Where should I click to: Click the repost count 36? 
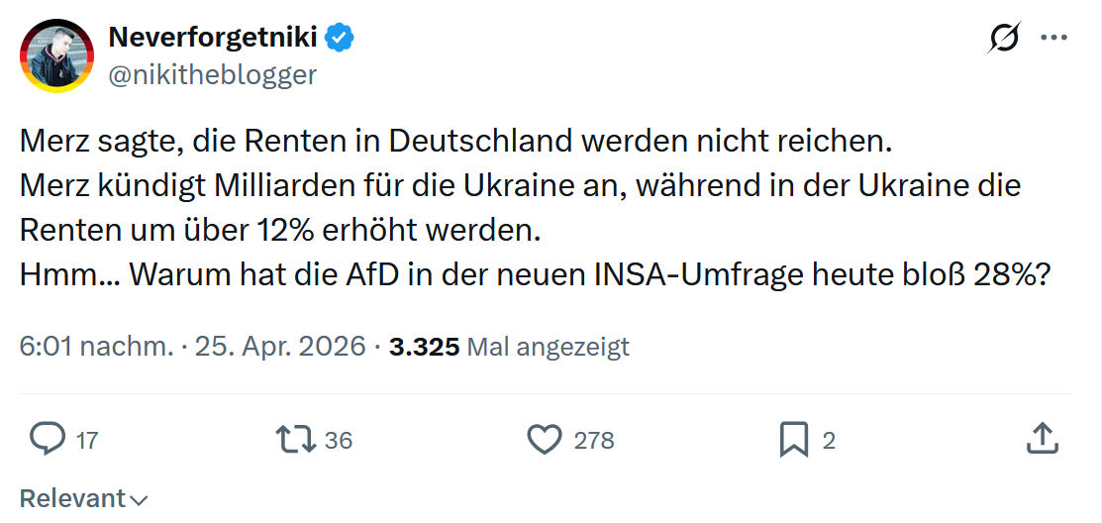tap(339, 441)
